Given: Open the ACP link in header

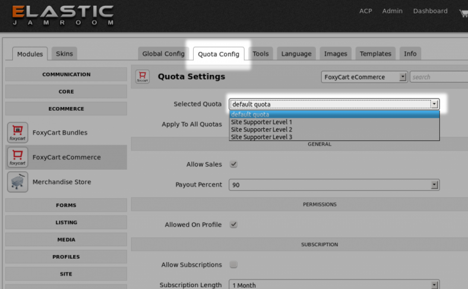Looking at the screenshot, I should coord(366,11).
